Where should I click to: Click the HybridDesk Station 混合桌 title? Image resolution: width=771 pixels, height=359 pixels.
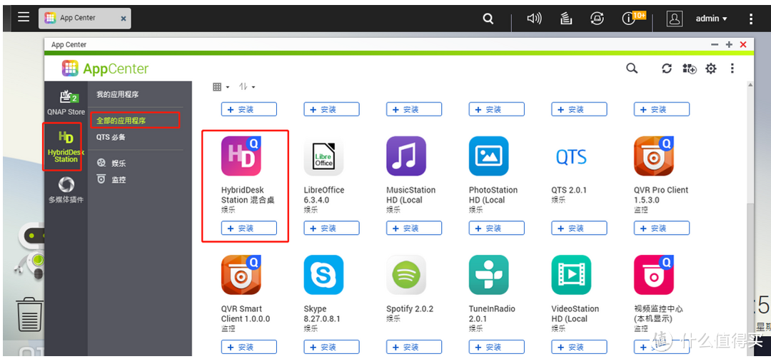248,195
